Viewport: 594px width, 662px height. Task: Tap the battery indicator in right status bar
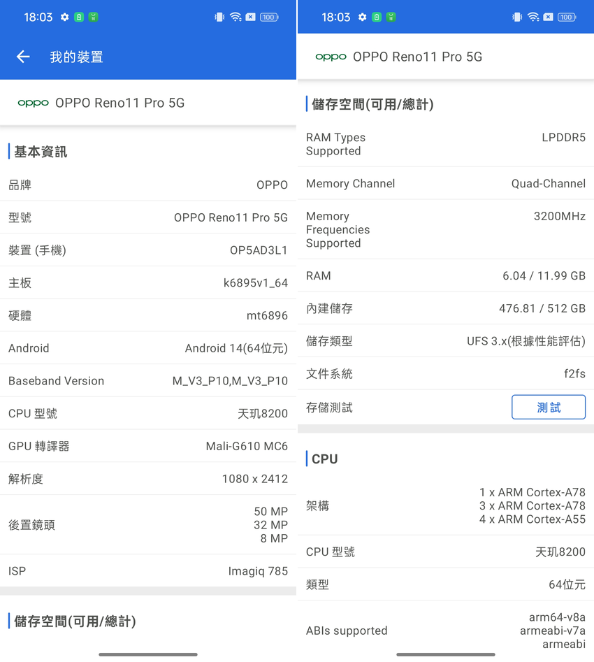pyautogui.click(x=567, y=17)
